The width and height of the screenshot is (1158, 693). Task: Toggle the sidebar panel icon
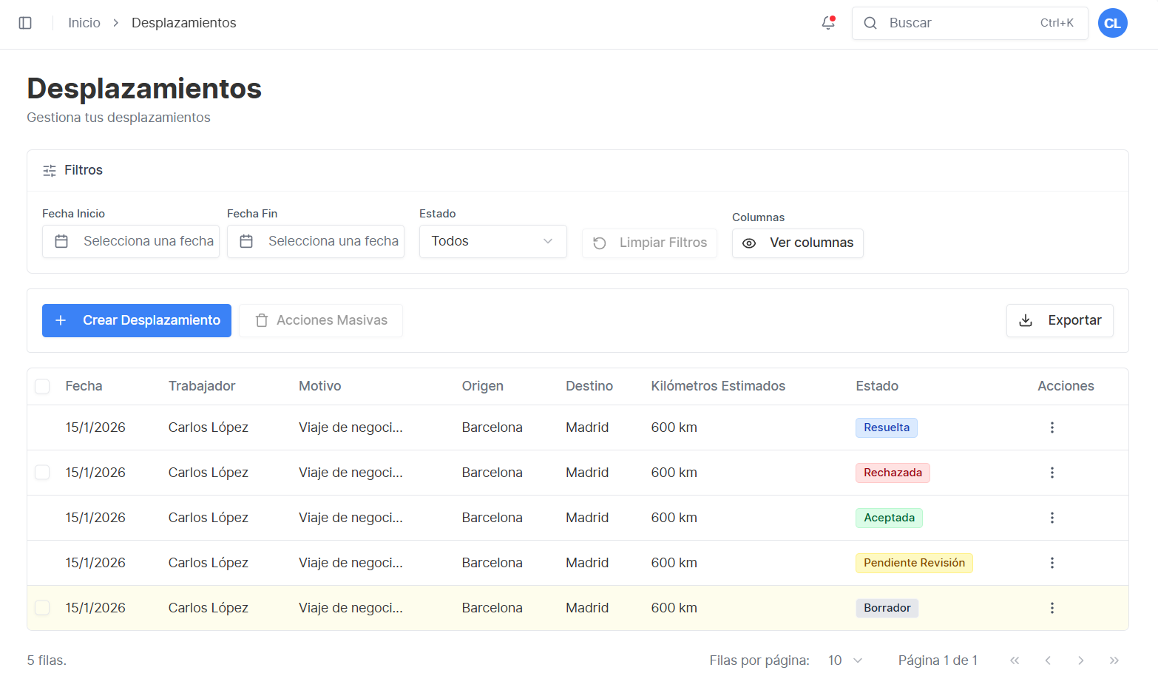pyautogui.click(x=25, y=23)
